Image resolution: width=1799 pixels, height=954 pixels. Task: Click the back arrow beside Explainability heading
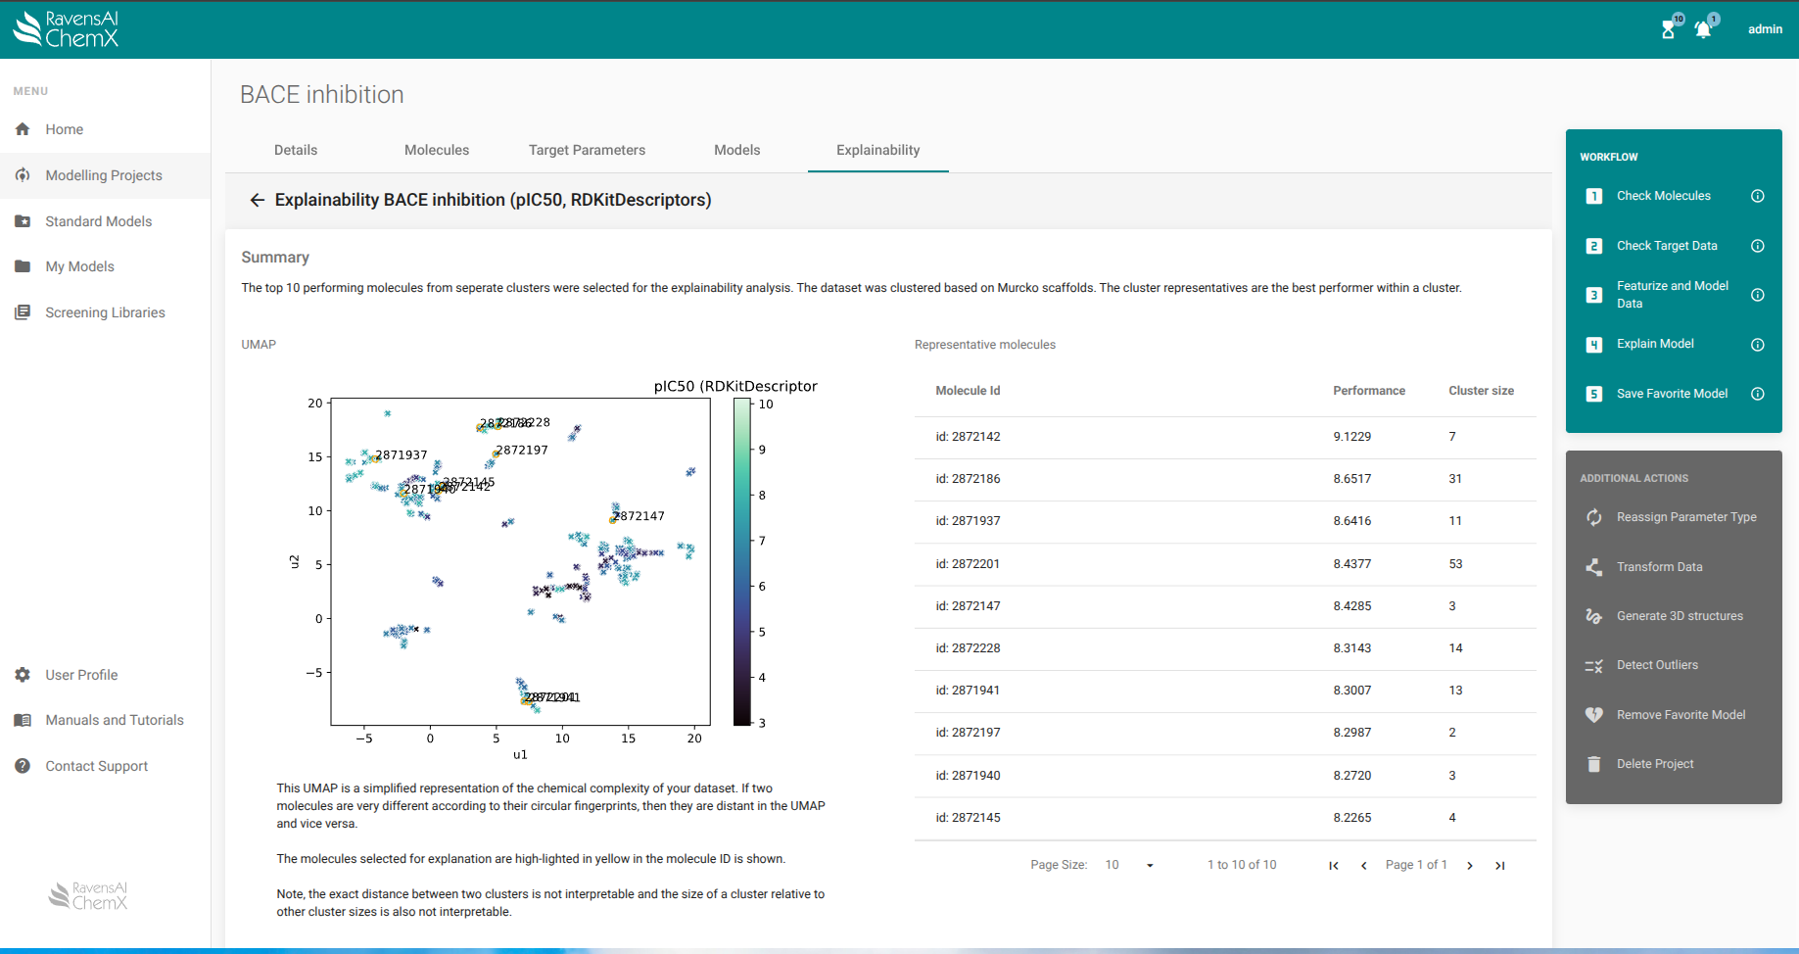click(257, 200)
